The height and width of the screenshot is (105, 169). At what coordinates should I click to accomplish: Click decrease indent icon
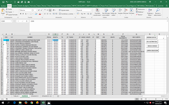[54, 14]
